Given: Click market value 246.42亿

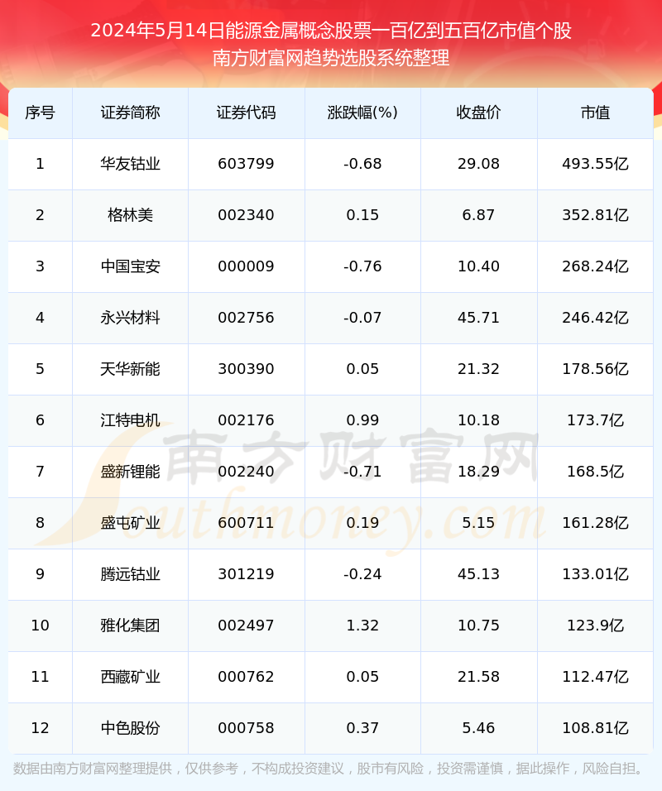Looking at the screenshot, I should pyautogui.click(x=596, y=318).
